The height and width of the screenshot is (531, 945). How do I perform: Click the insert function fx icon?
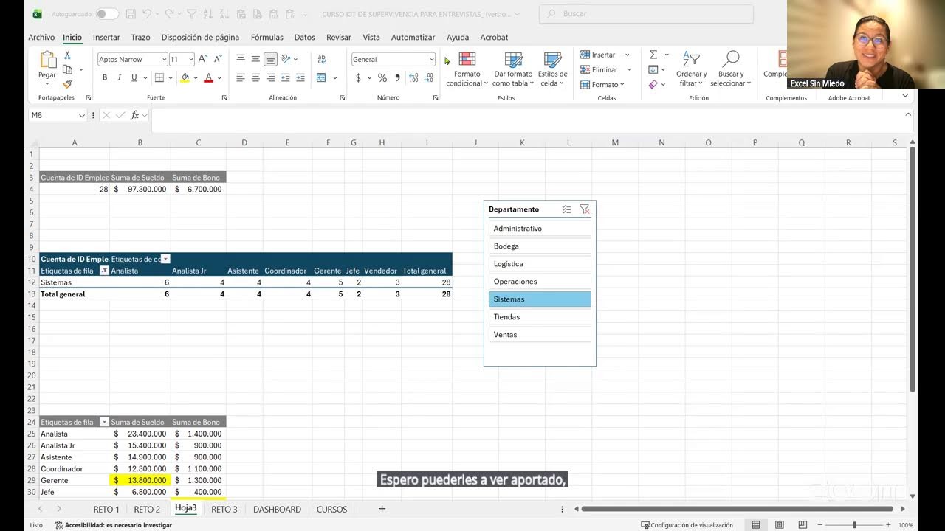coord(134,115)
